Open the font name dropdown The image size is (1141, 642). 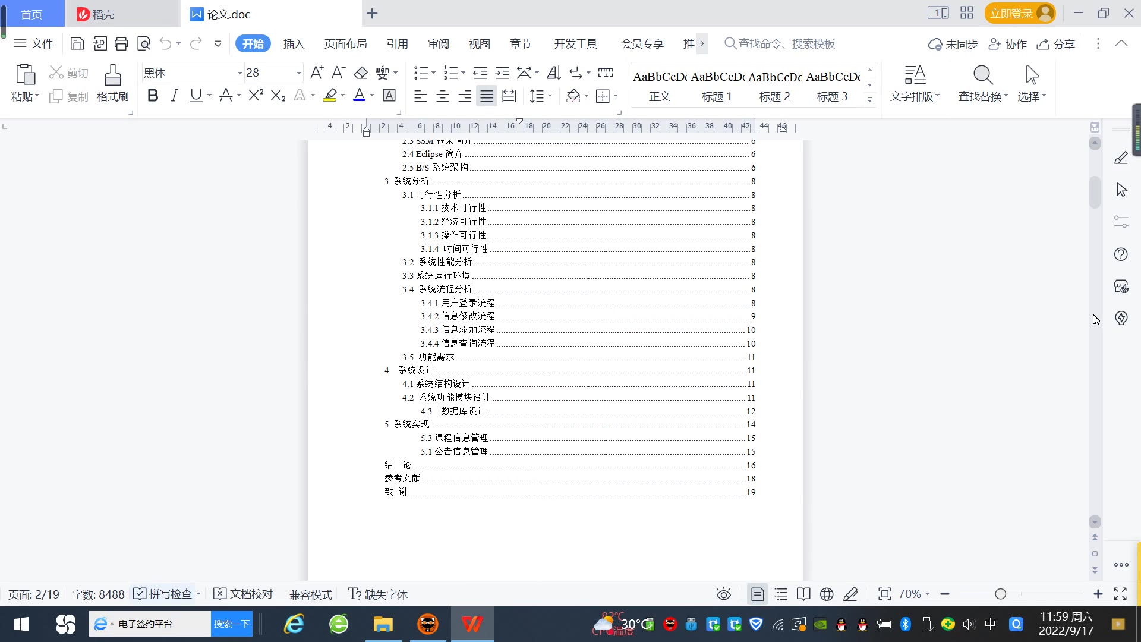239,73
